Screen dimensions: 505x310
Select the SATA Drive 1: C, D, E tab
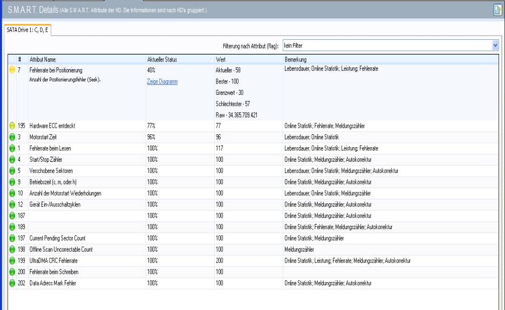point(26,30)
